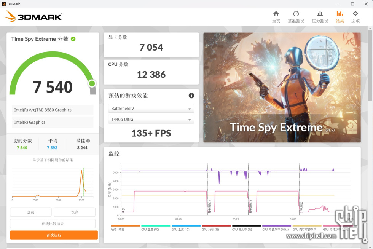Click the "8 244" best score value
This screenshot has width=373, height=249.
click(82, 148)
